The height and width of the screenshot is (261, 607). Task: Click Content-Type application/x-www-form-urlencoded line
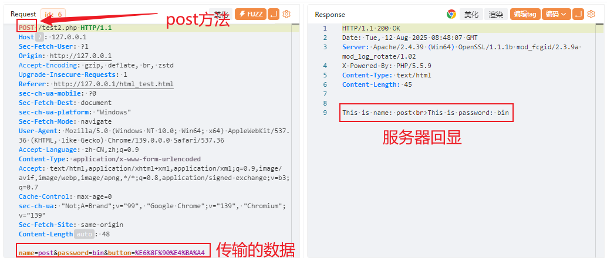click(x=110, y=159)
